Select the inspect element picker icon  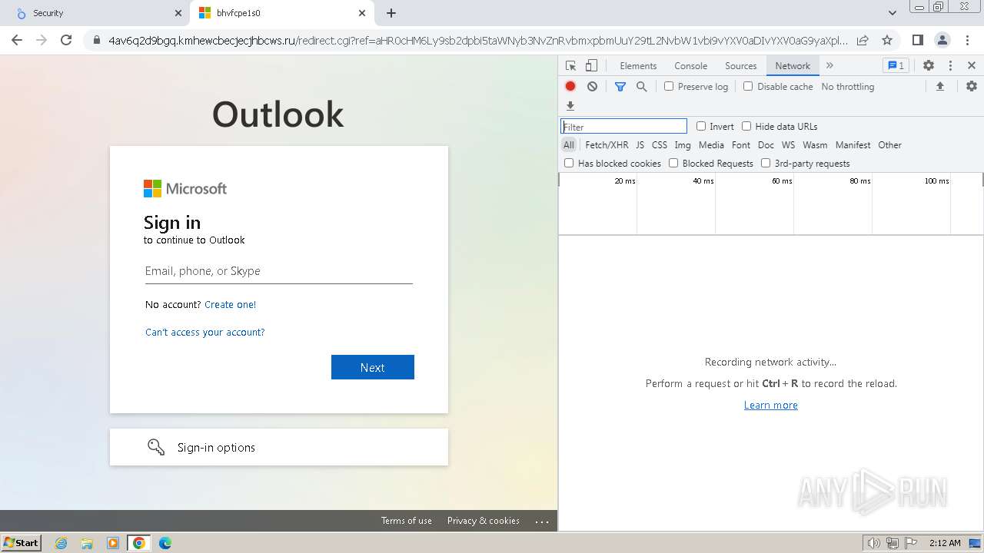[570, 66]
